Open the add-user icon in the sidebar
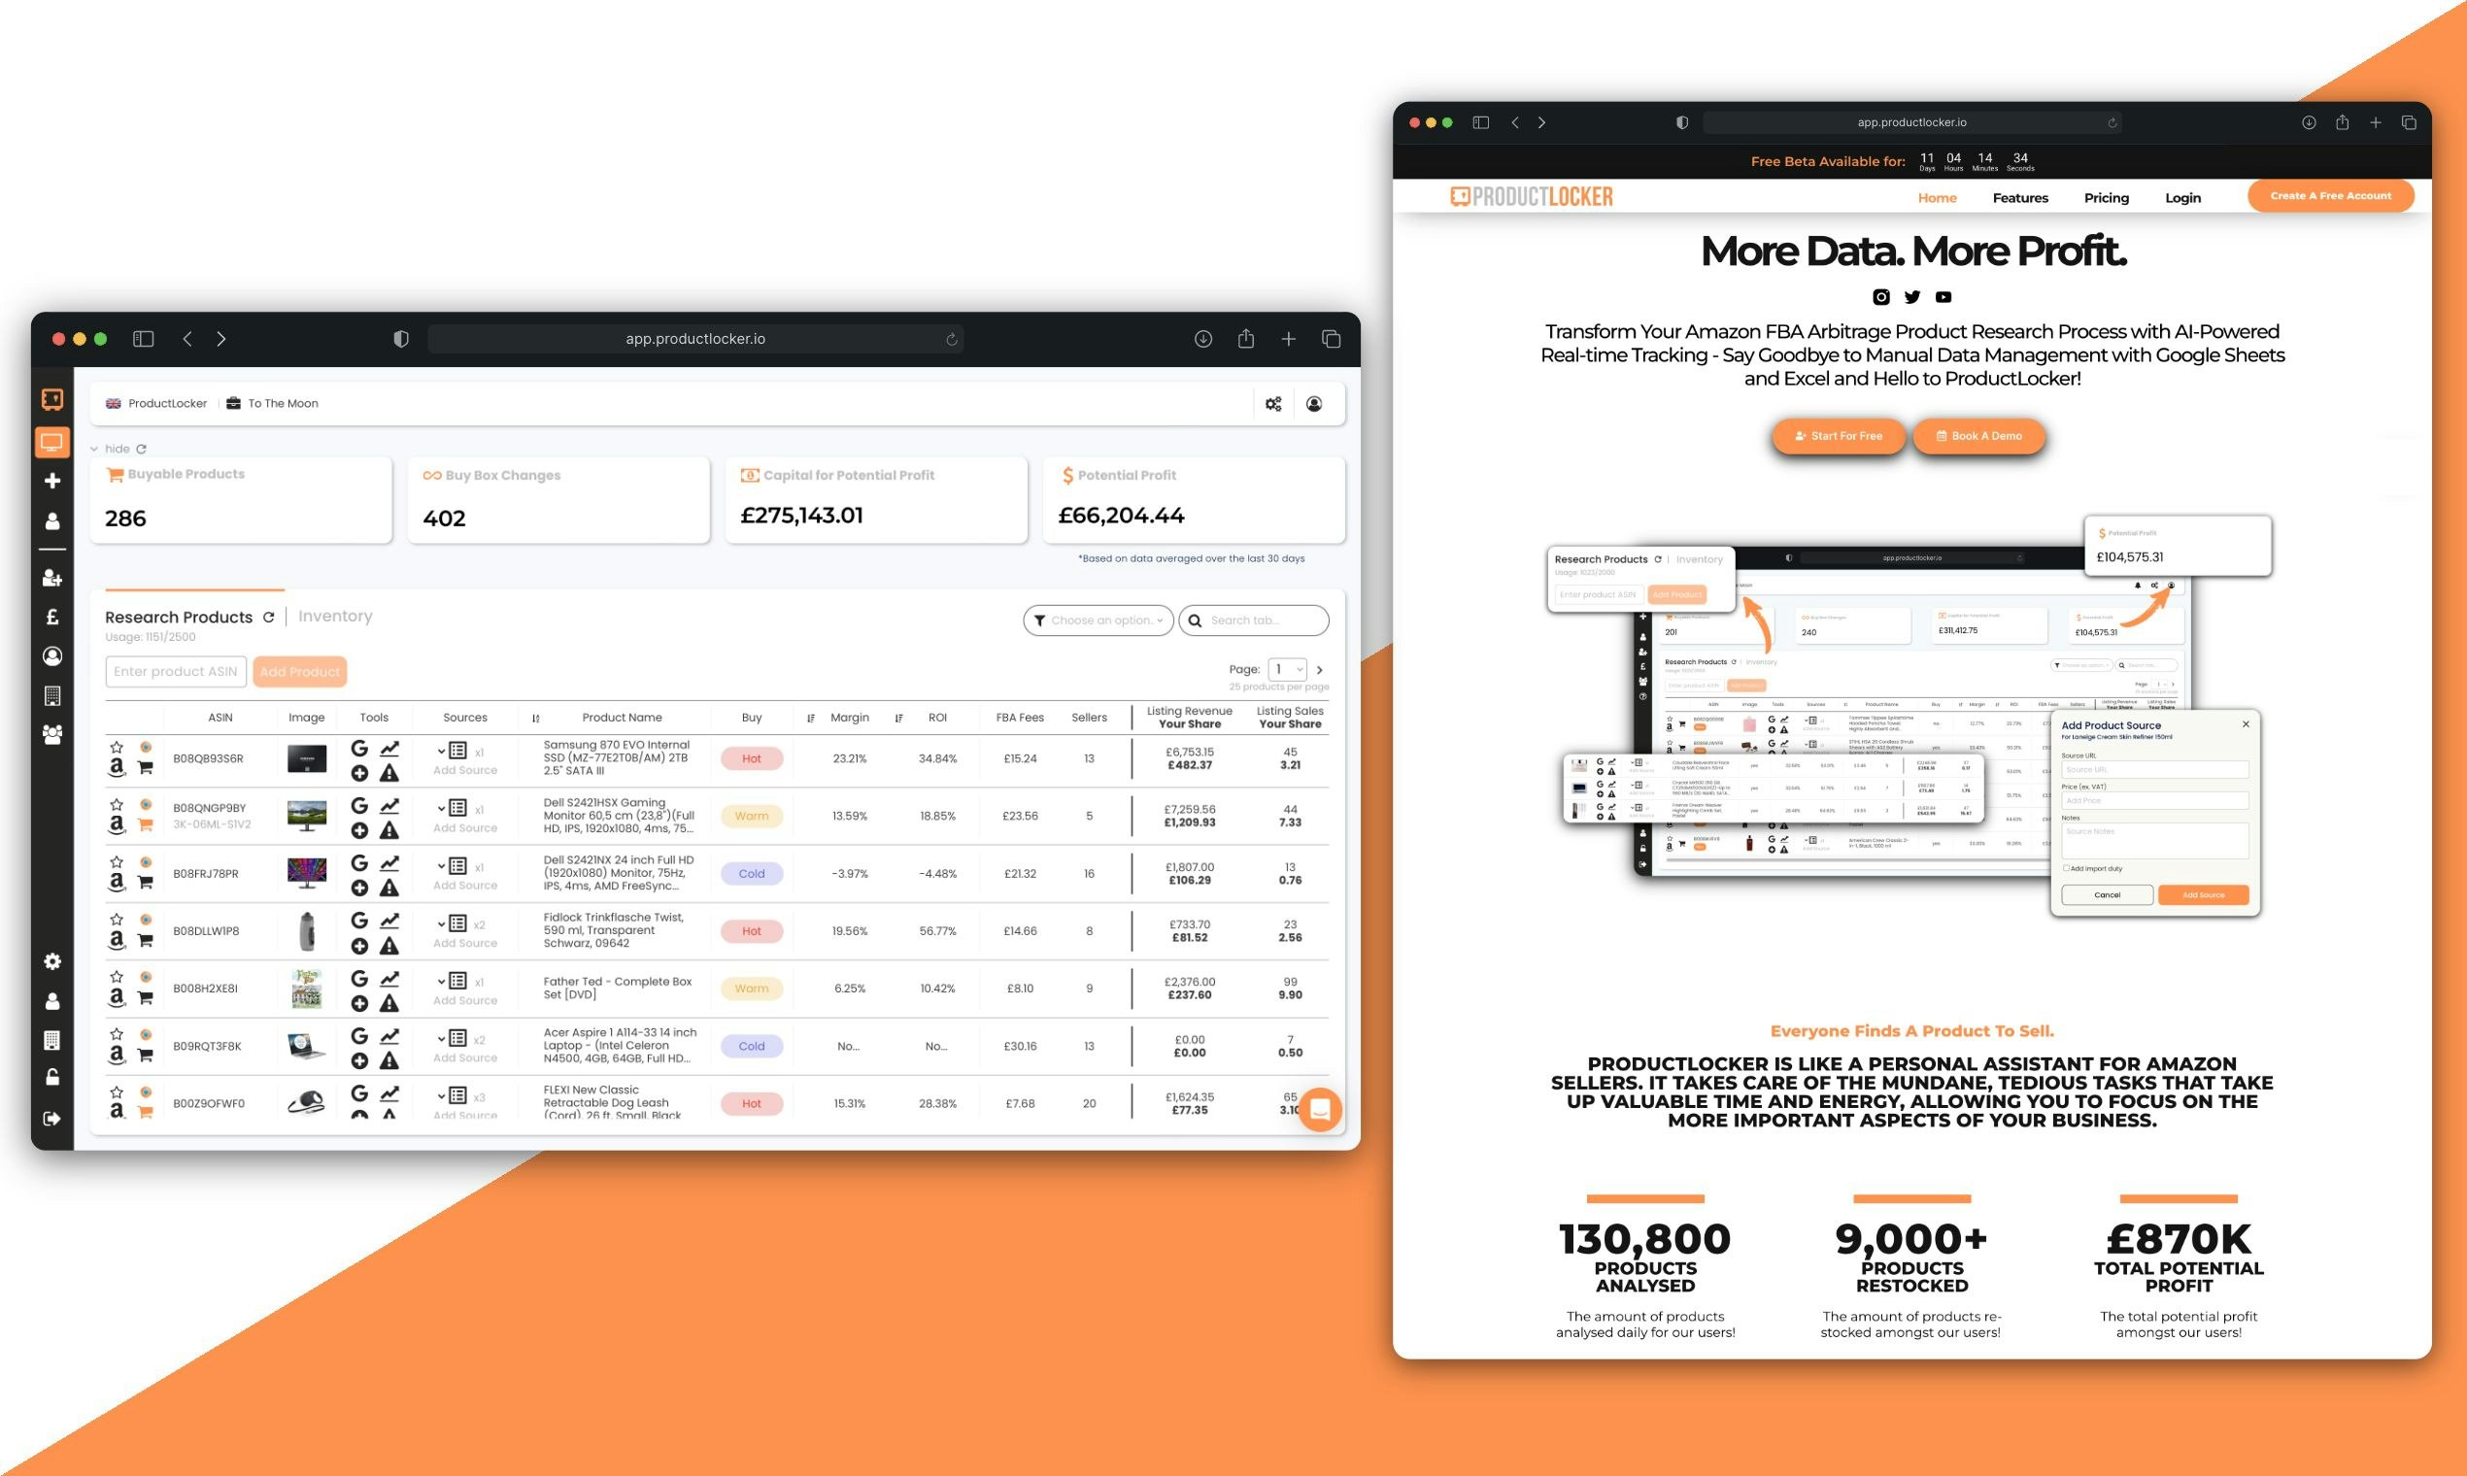Screen dimensions: 2467x1476 [52, 578]
